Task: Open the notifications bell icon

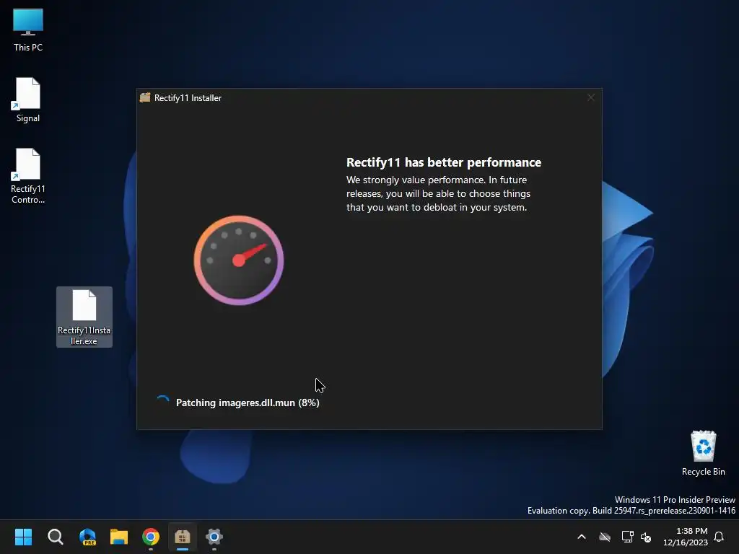Action: point(719,537)
